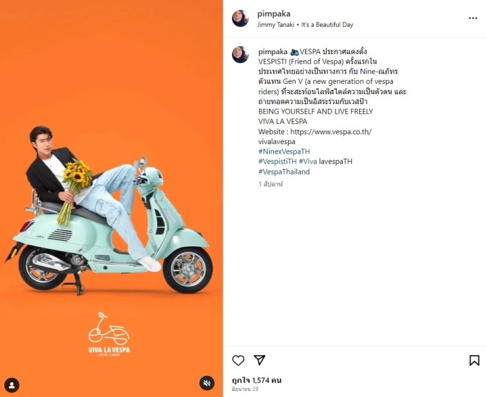This screenshot has width=487, height=397.
Task: Open the #VespistiTH hashtag
Action: coord(278,161)
